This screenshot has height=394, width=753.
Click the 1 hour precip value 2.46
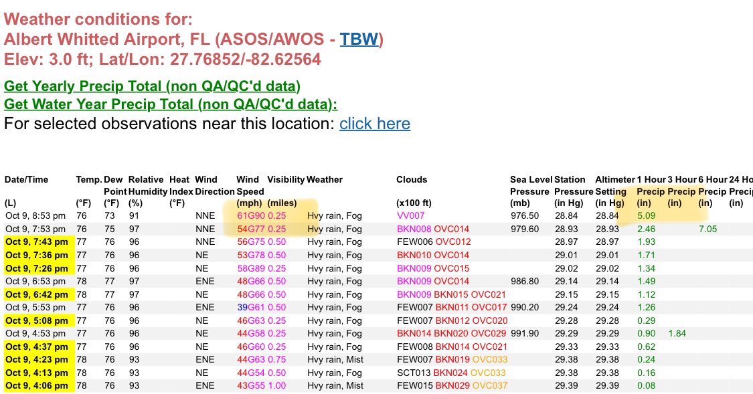click(x=647, y=229)
